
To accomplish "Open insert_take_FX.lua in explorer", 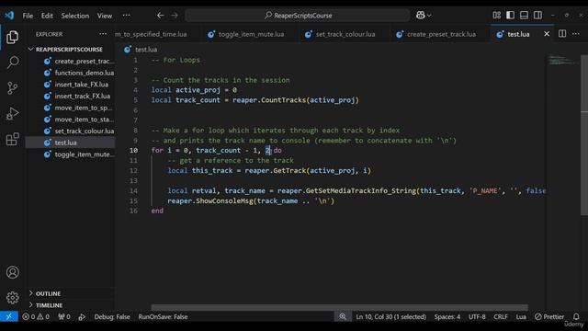I will 81,84.
